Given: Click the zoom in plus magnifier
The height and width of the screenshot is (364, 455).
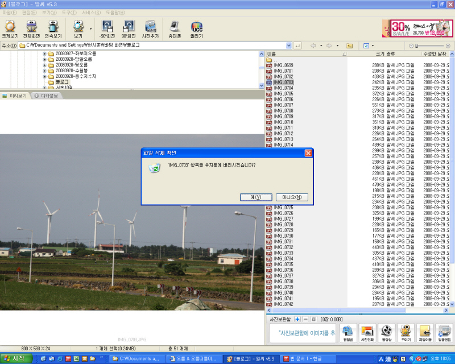Looking at the screenshot, I should coord(448,46).
